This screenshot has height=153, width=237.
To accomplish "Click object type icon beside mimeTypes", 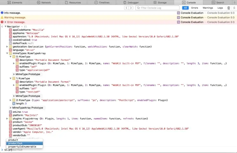I will (10, 53).
